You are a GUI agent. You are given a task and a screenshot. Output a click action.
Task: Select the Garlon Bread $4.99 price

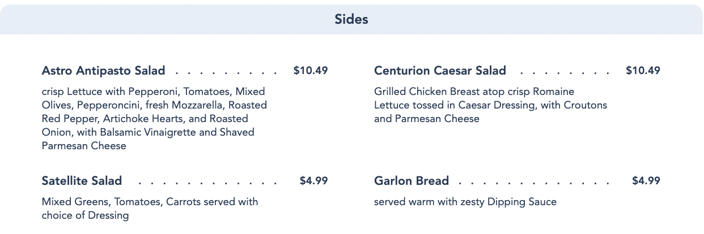[x=646, y=181]
